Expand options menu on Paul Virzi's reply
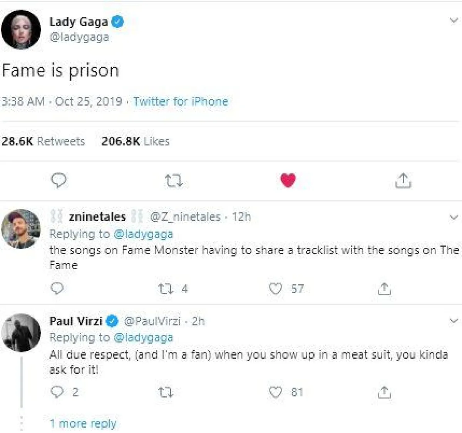Screen dimensions: 462x433 [x=454, y=321]
